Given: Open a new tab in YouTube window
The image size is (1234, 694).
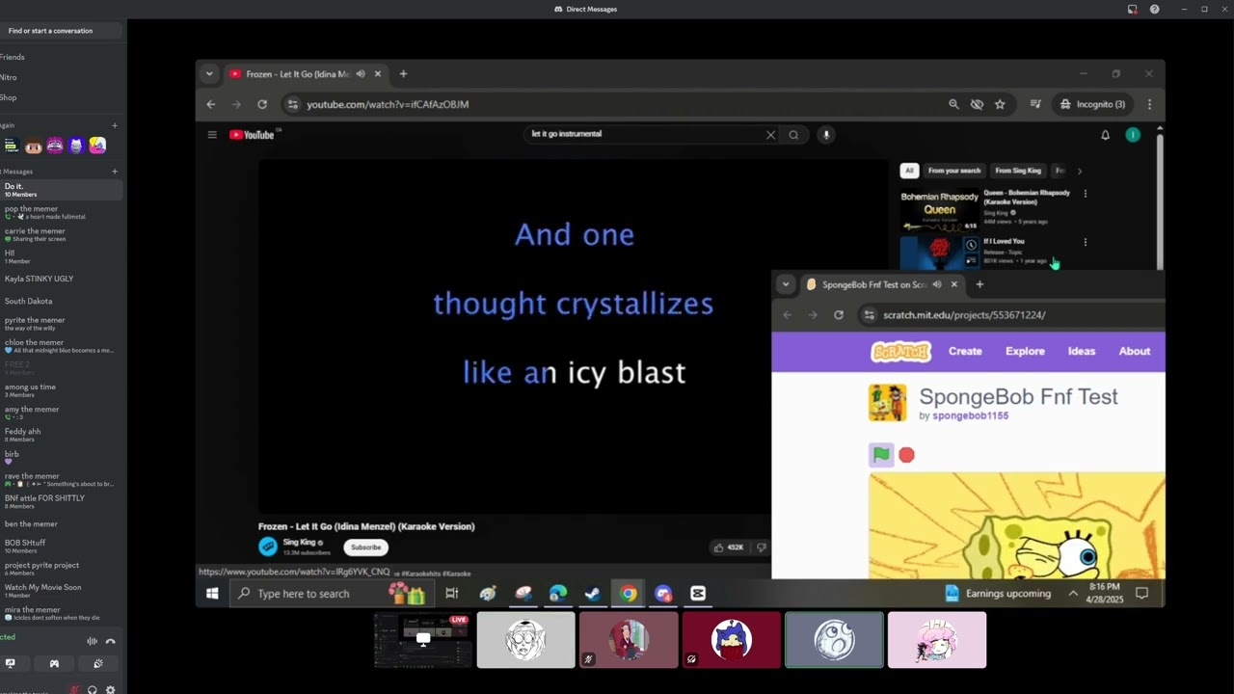Looking at the screenshot, I should 403,74.
